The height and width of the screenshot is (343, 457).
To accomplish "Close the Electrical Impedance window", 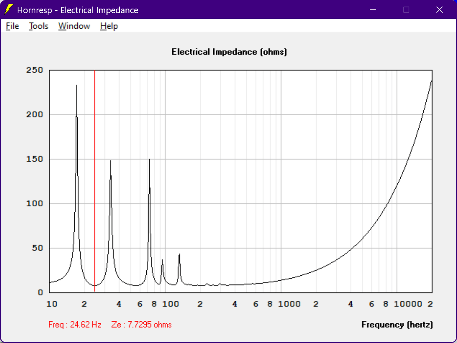I will (x=439, y=9).
